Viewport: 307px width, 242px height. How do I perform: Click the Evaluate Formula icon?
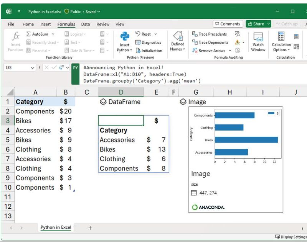coord(237,51)
